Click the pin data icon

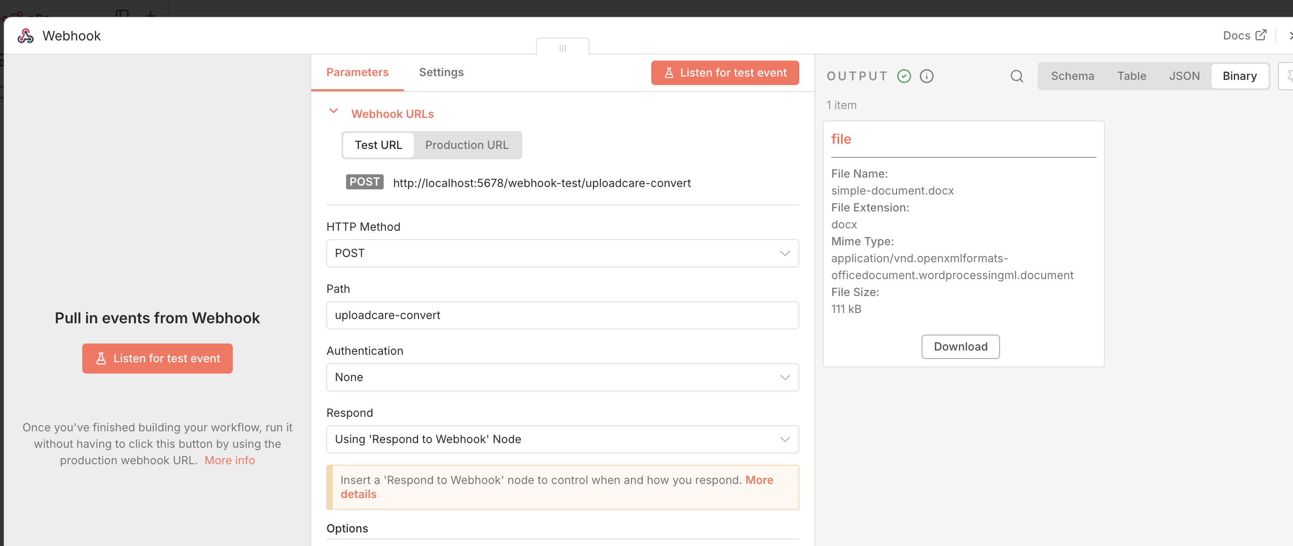click(1287, 76)
